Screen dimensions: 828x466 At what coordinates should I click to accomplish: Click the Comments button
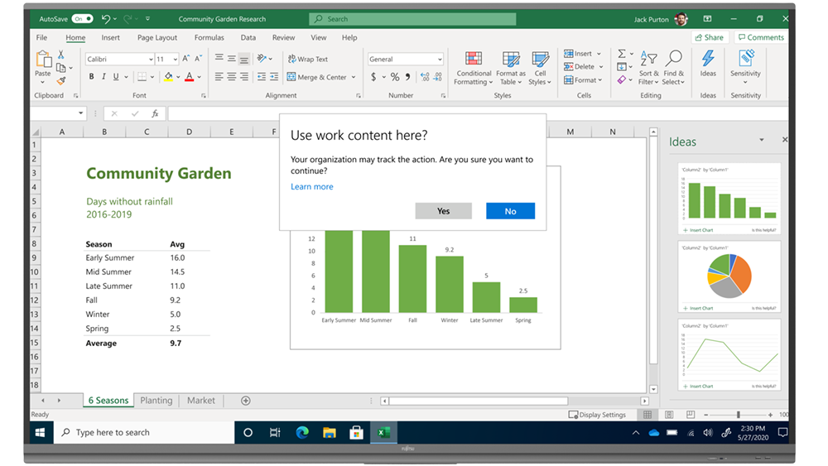(x=760, y=37)
